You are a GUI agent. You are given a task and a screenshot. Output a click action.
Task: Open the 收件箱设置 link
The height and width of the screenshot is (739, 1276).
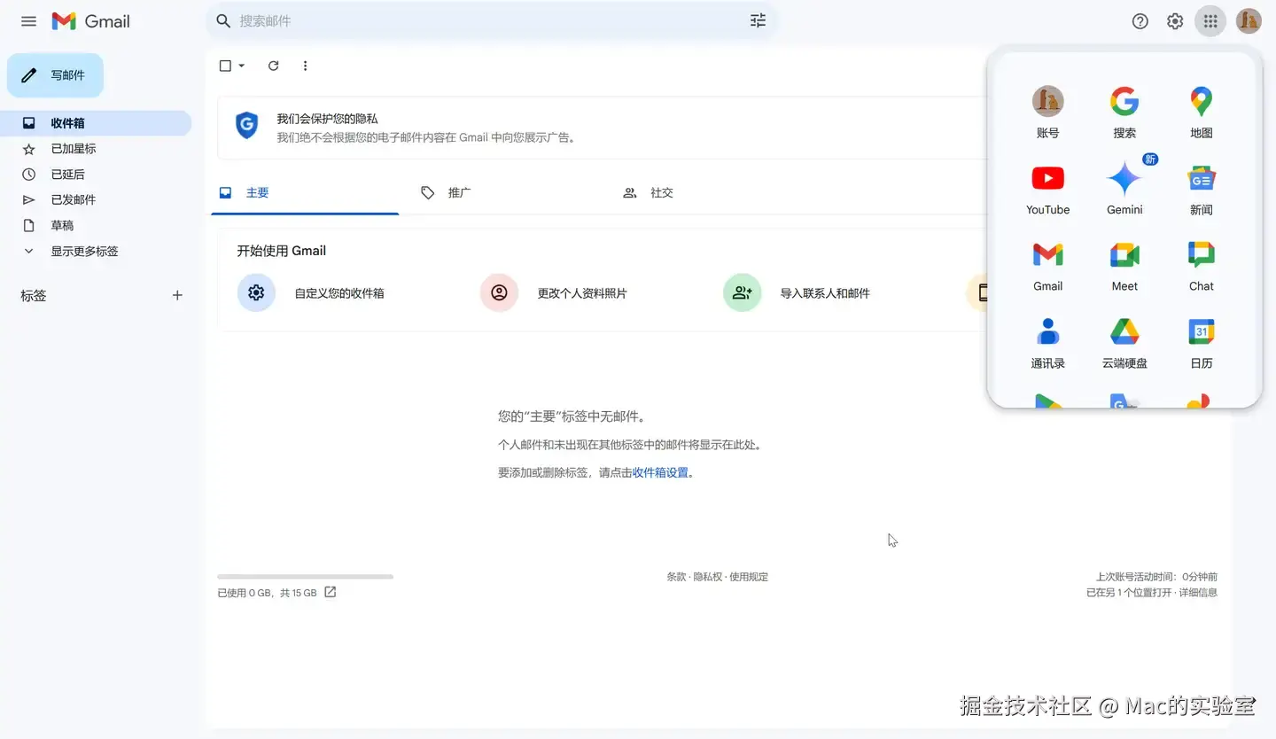click(x=660, y=473)
